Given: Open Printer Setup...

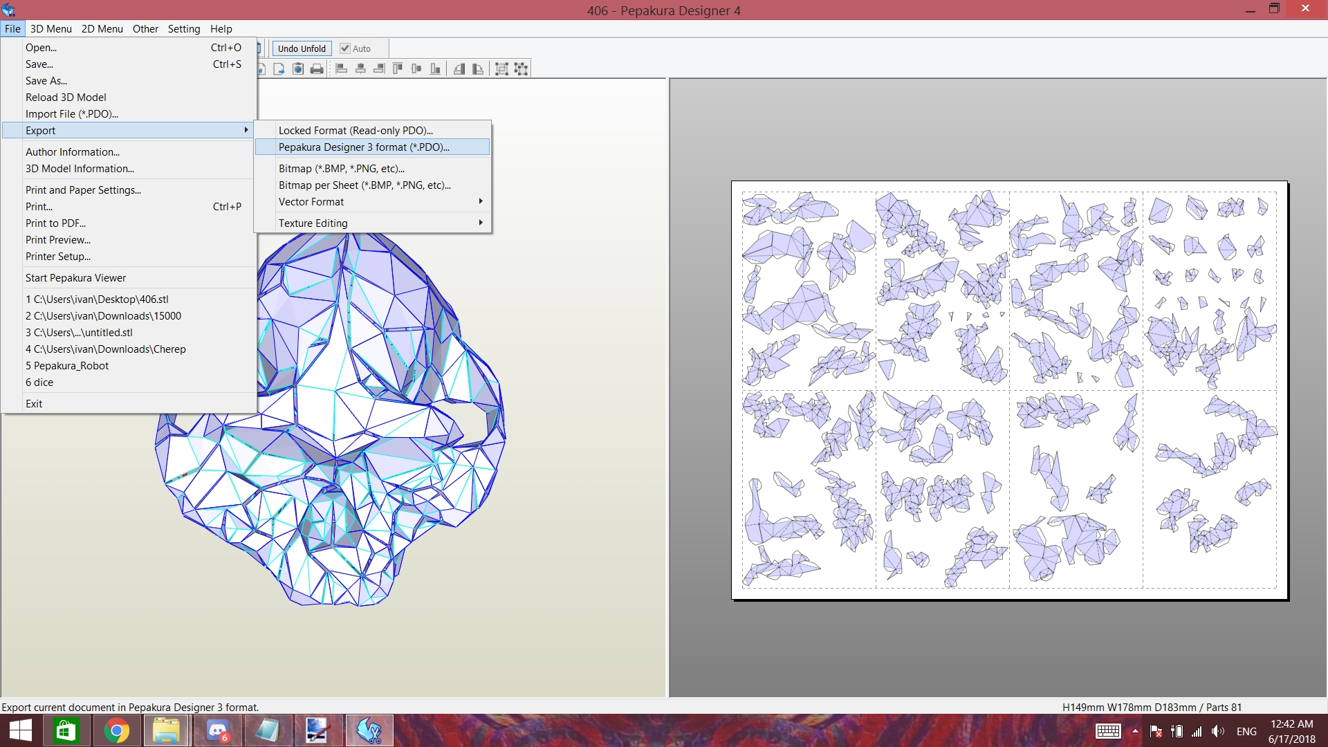Looking at the screenshot, I should pos(129,256).
